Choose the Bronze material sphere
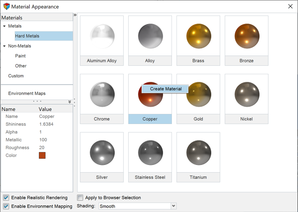The width and height of the screenshot is (298, 212). click(247, 36)
